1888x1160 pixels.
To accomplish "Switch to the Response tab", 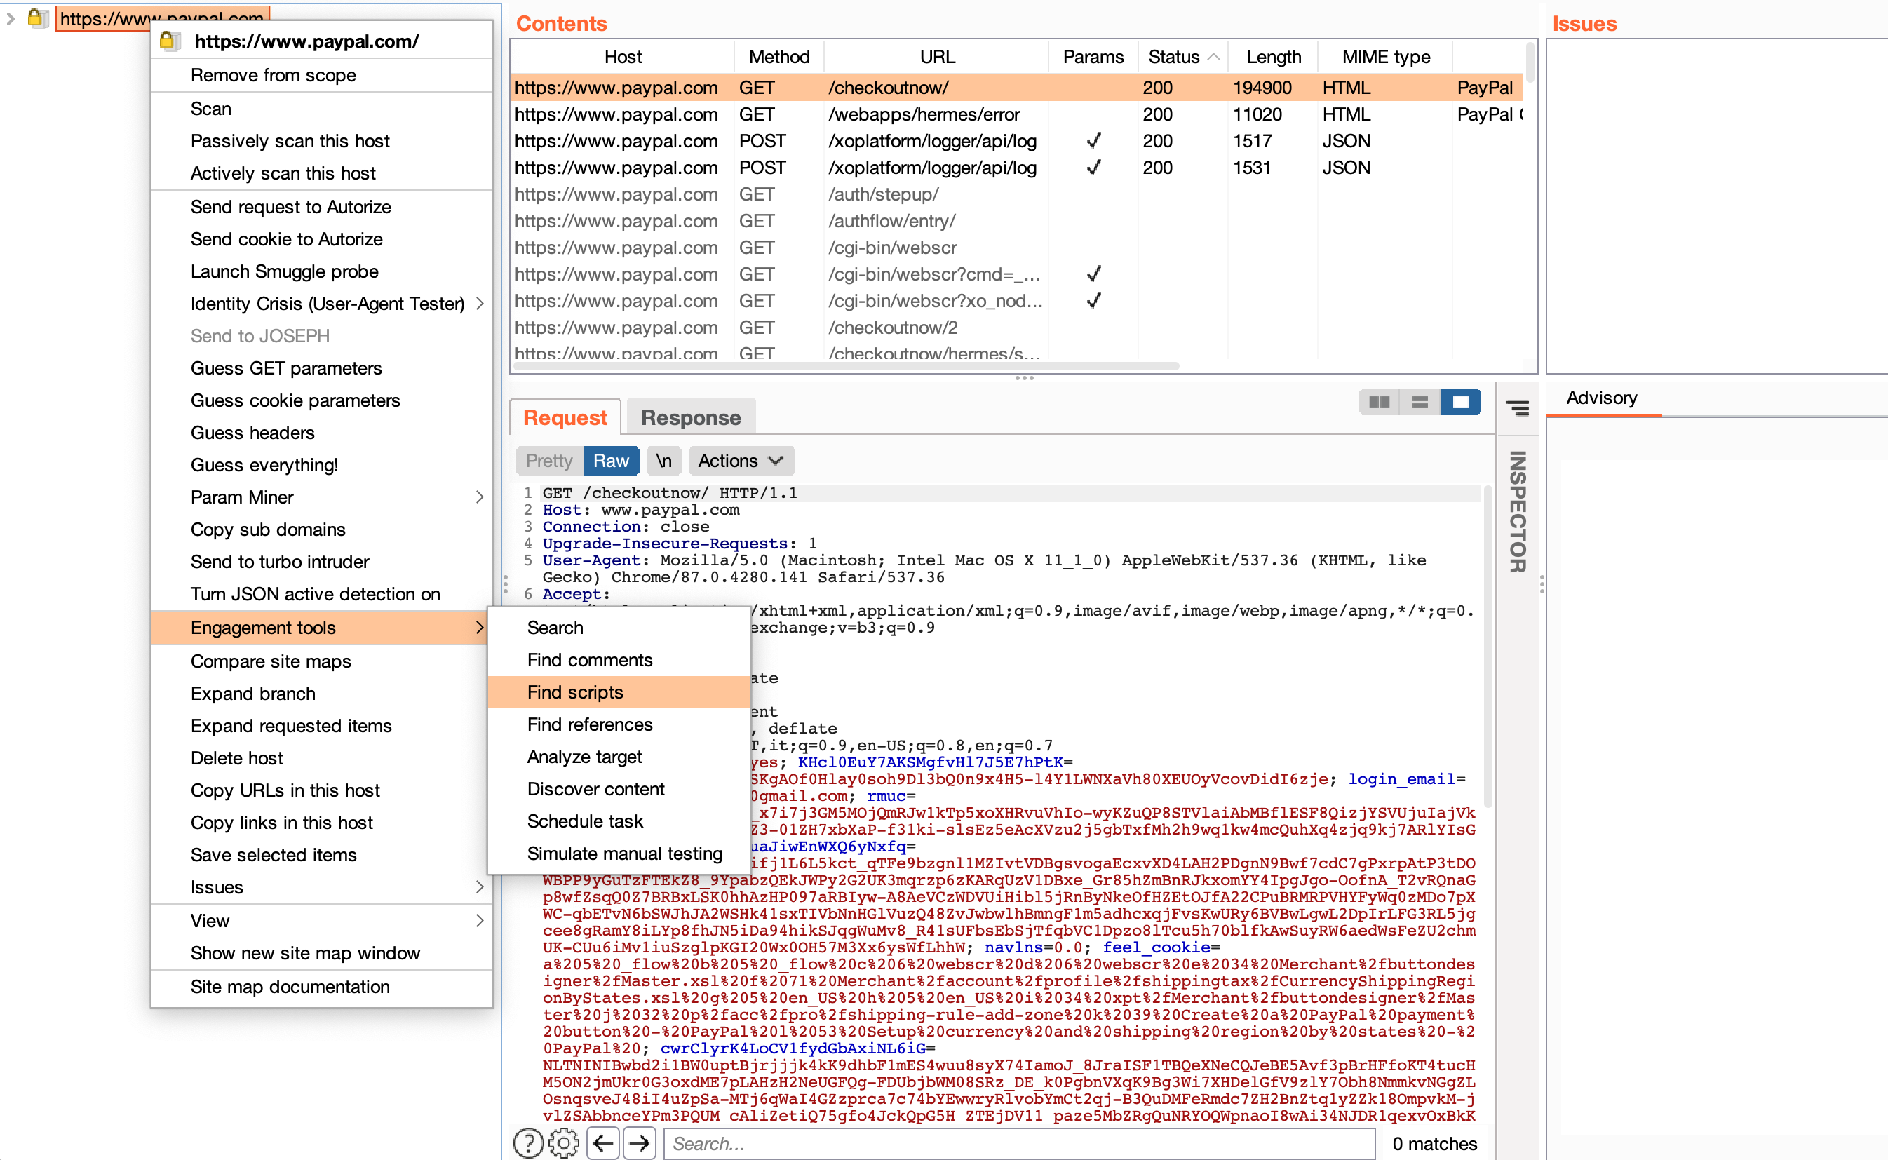I will 690,417.
